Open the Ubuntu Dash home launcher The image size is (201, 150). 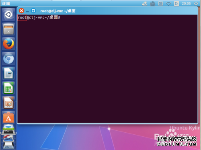pyautogui.click(x=8, y=14)
